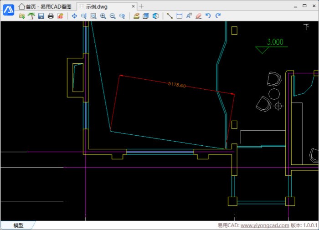319x230 pixels.
Task: Click the print icon
Action: tap(51, 16)
